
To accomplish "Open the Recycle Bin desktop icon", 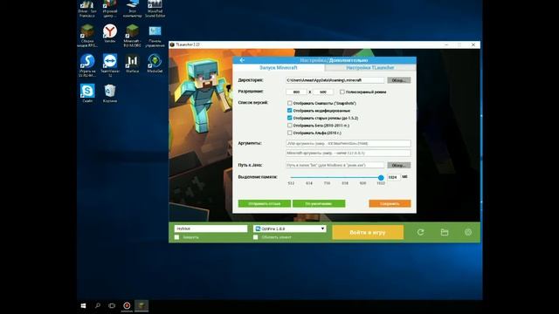I will [110, 93].
